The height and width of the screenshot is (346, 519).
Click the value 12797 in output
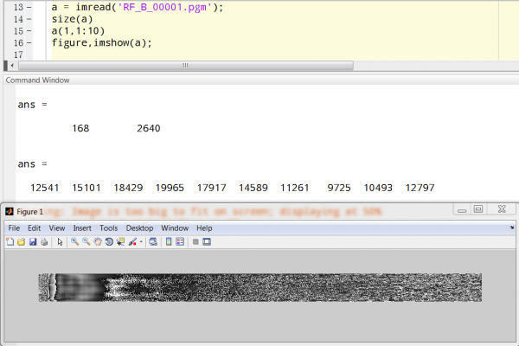(420, 188)
